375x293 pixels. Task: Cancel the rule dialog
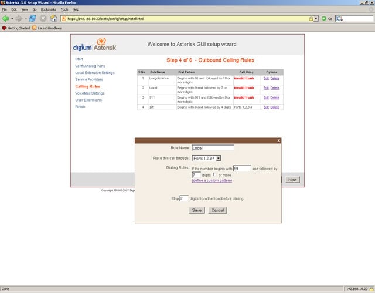[217, 210]
